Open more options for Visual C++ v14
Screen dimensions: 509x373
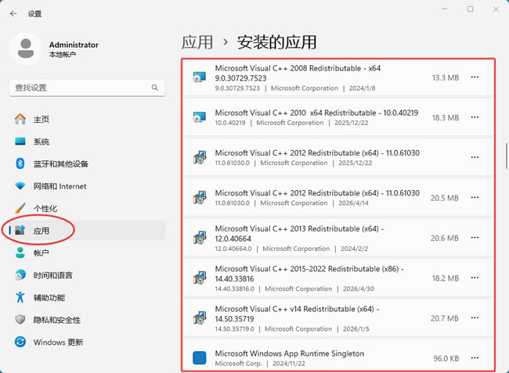475,318
